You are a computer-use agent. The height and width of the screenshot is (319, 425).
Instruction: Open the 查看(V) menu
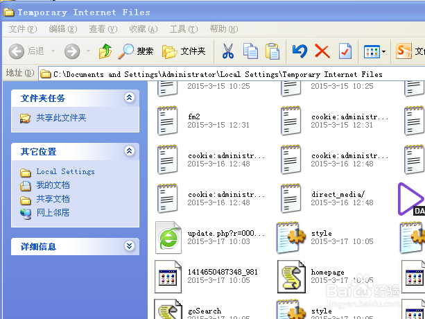tap(103, 28)
